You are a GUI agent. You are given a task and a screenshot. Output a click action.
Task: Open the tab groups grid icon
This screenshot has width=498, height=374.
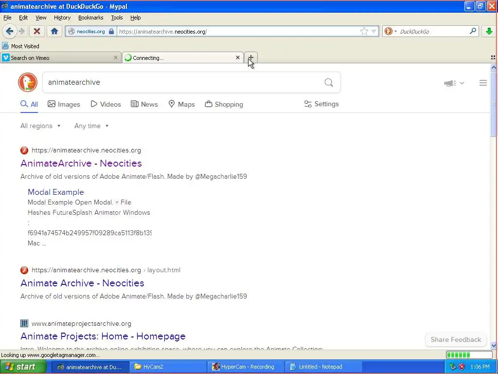(493, 57)
